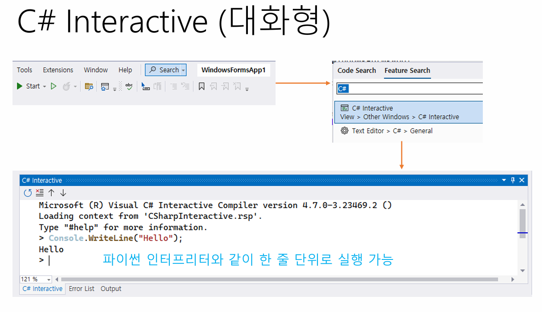Click the uncomment lines icon
The width and height of the screenshot is (542, 312).
tap(185, 87)
